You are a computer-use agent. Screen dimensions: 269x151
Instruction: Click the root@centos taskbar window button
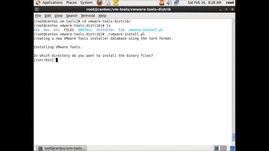tap(62, 148)
